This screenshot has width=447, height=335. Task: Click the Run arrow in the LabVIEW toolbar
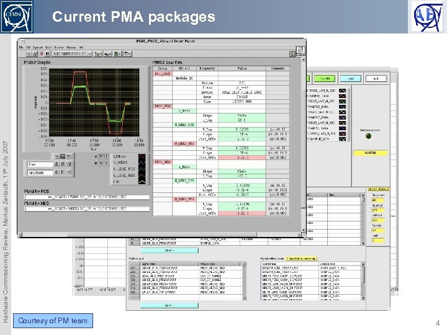[29, 53]
